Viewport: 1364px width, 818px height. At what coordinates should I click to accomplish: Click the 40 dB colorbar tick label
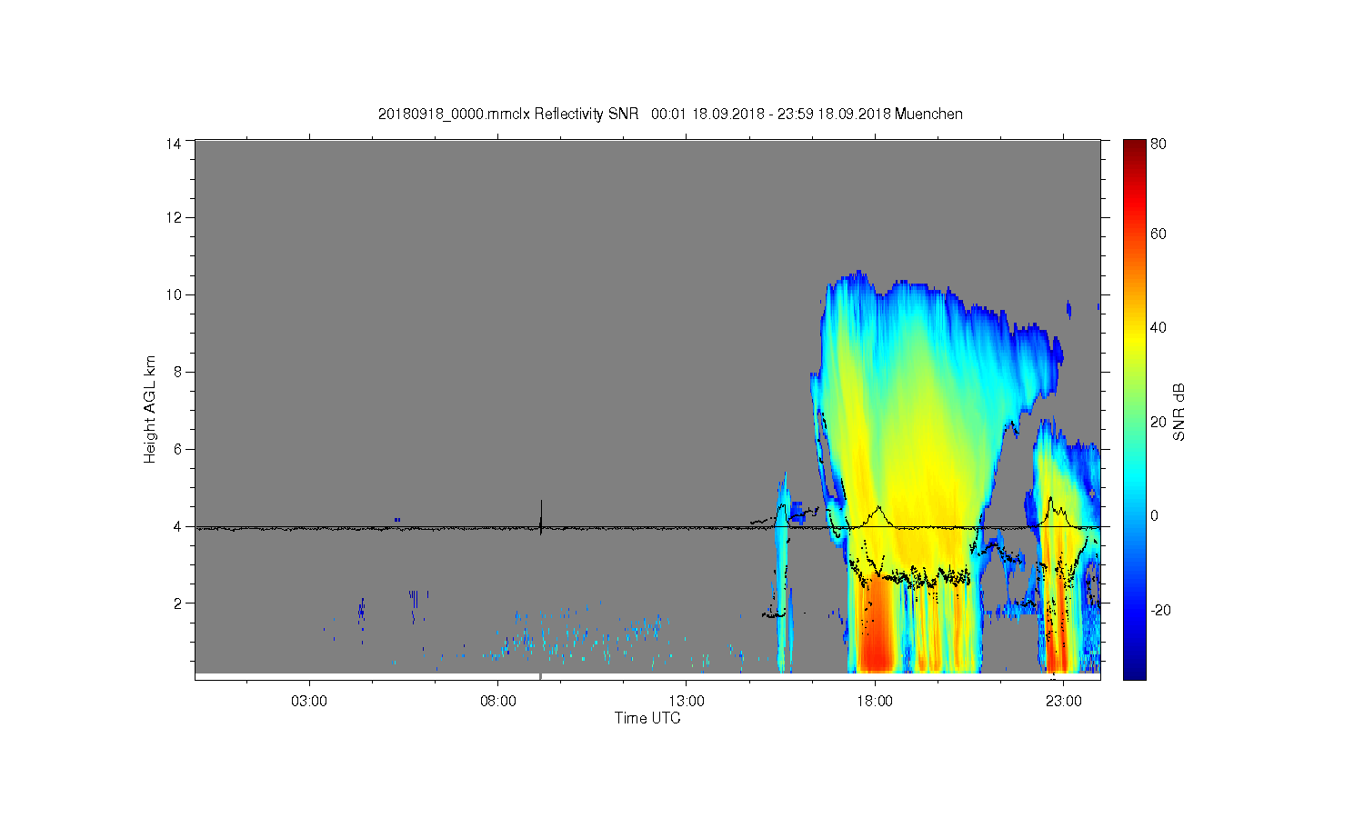(1158, 328)
